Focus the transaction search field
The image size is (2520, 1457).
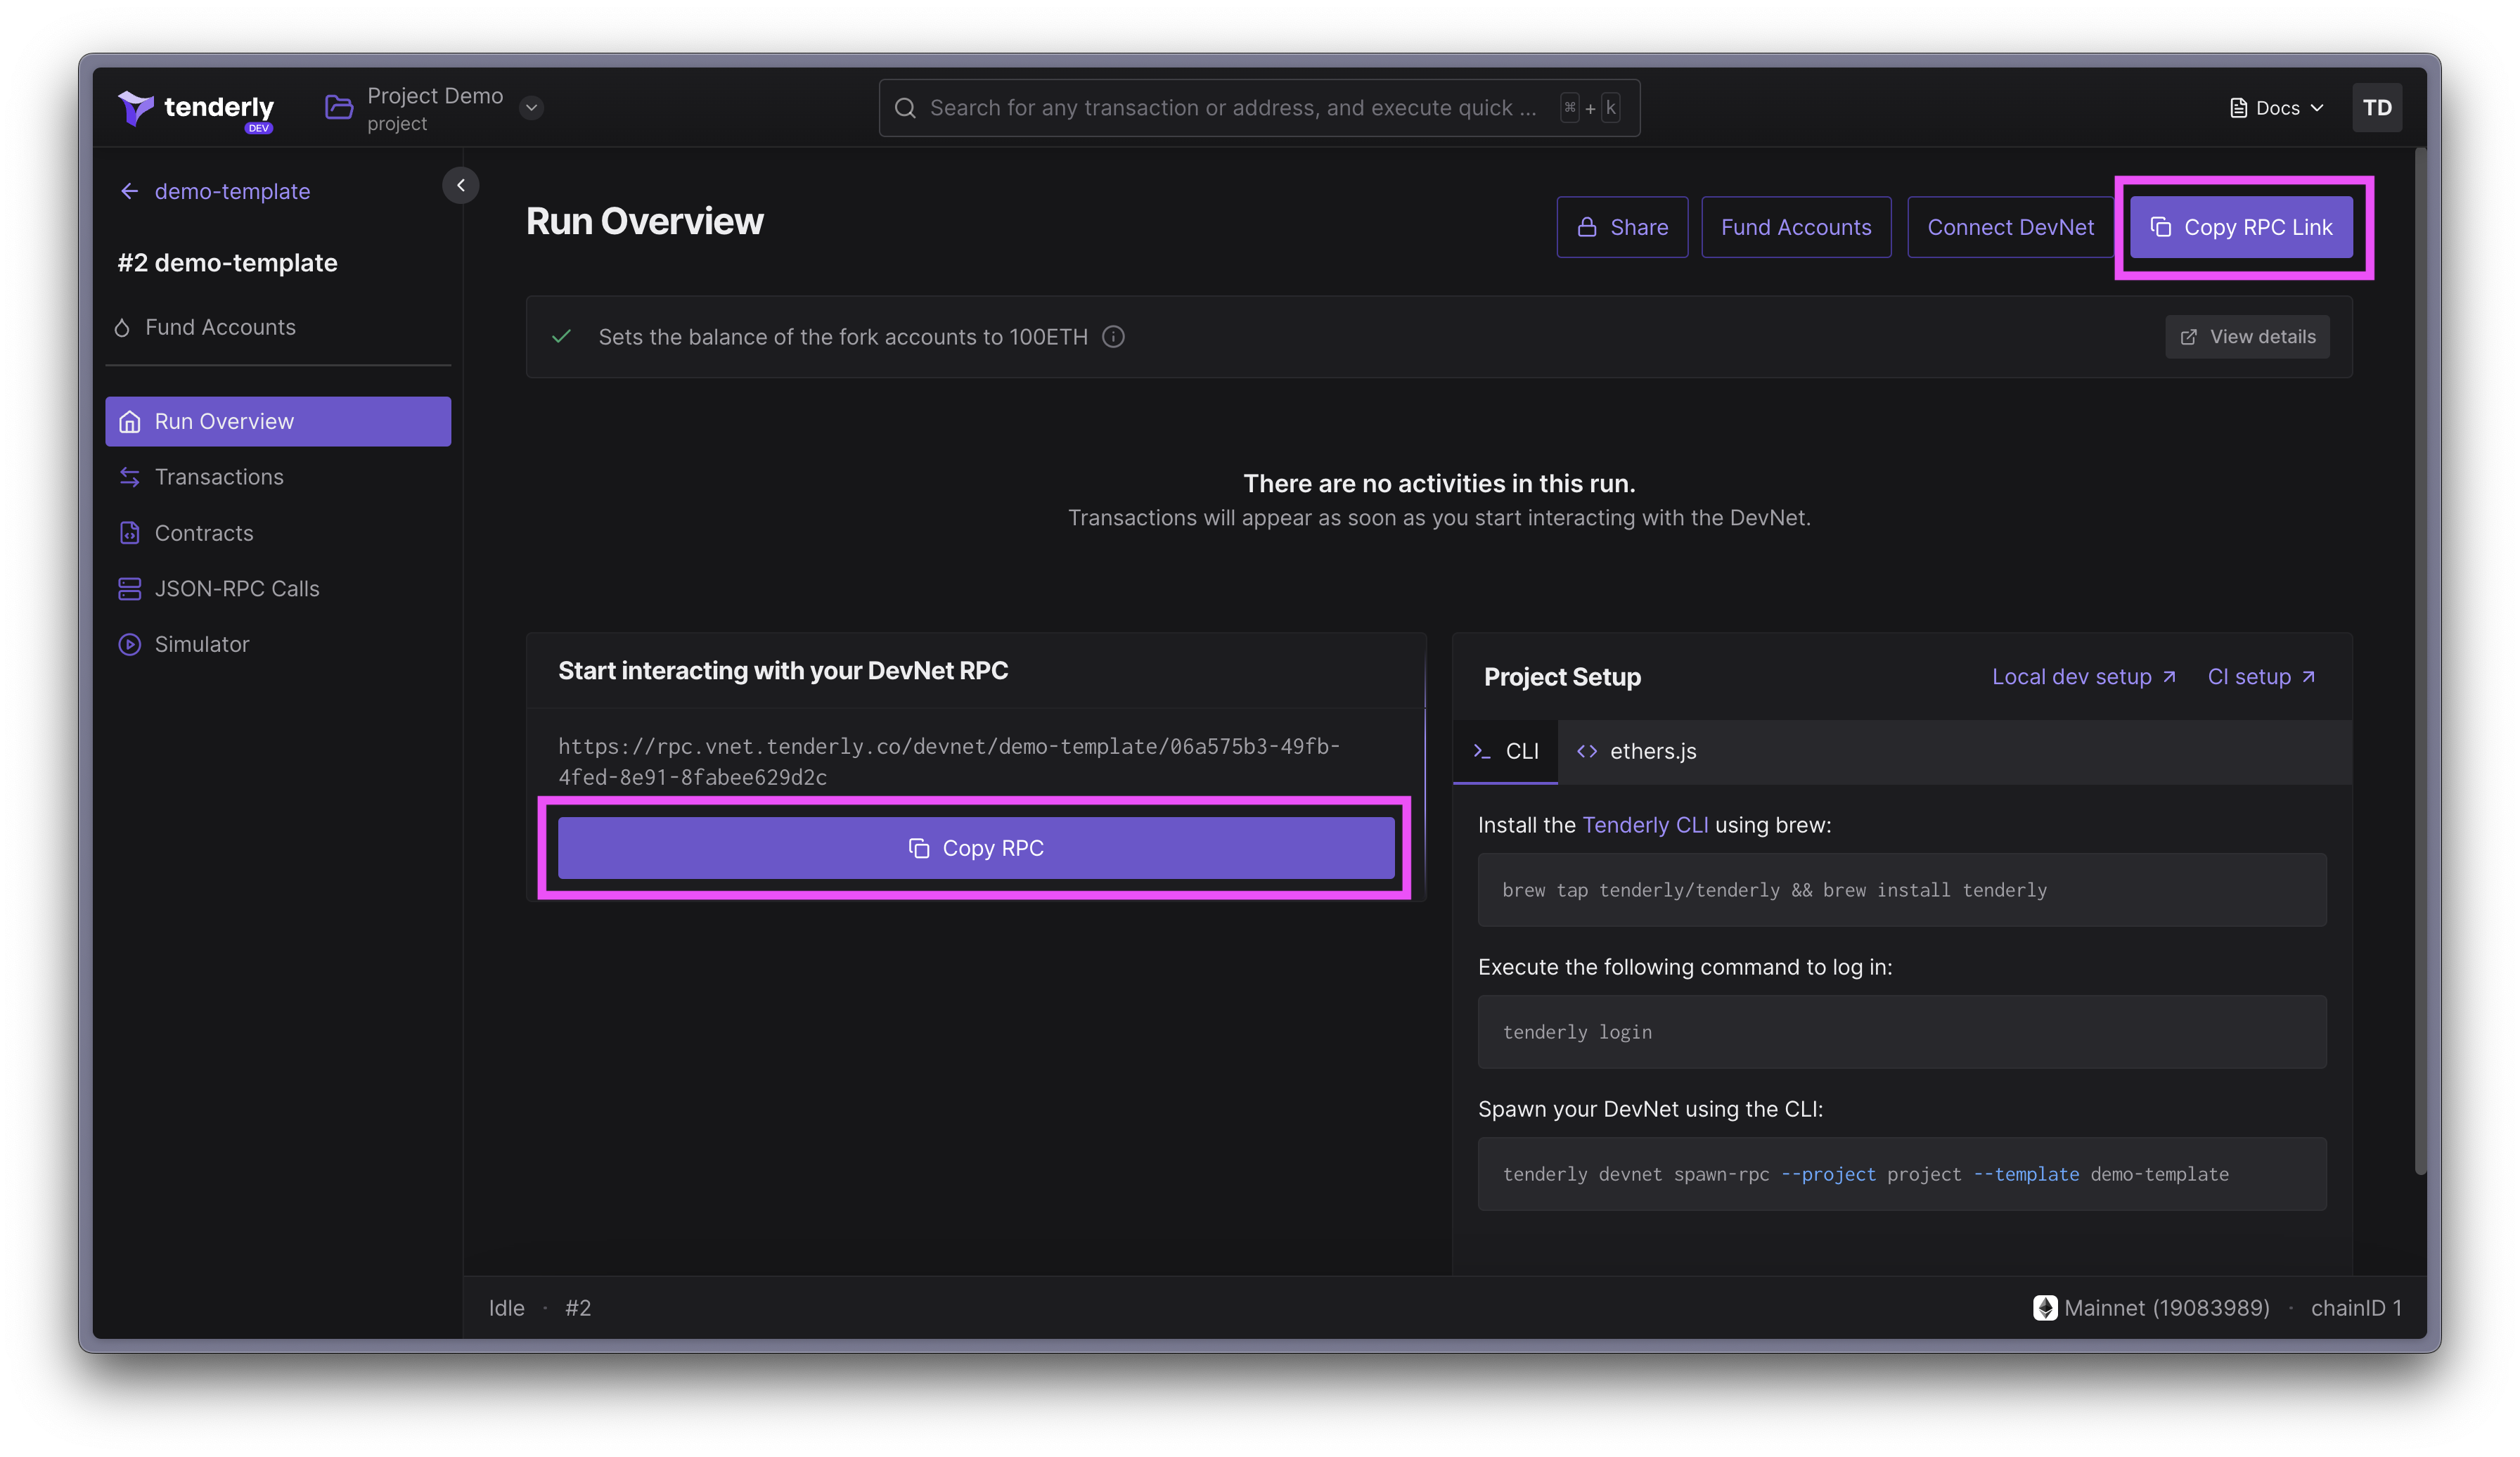tap(1259, 107)
